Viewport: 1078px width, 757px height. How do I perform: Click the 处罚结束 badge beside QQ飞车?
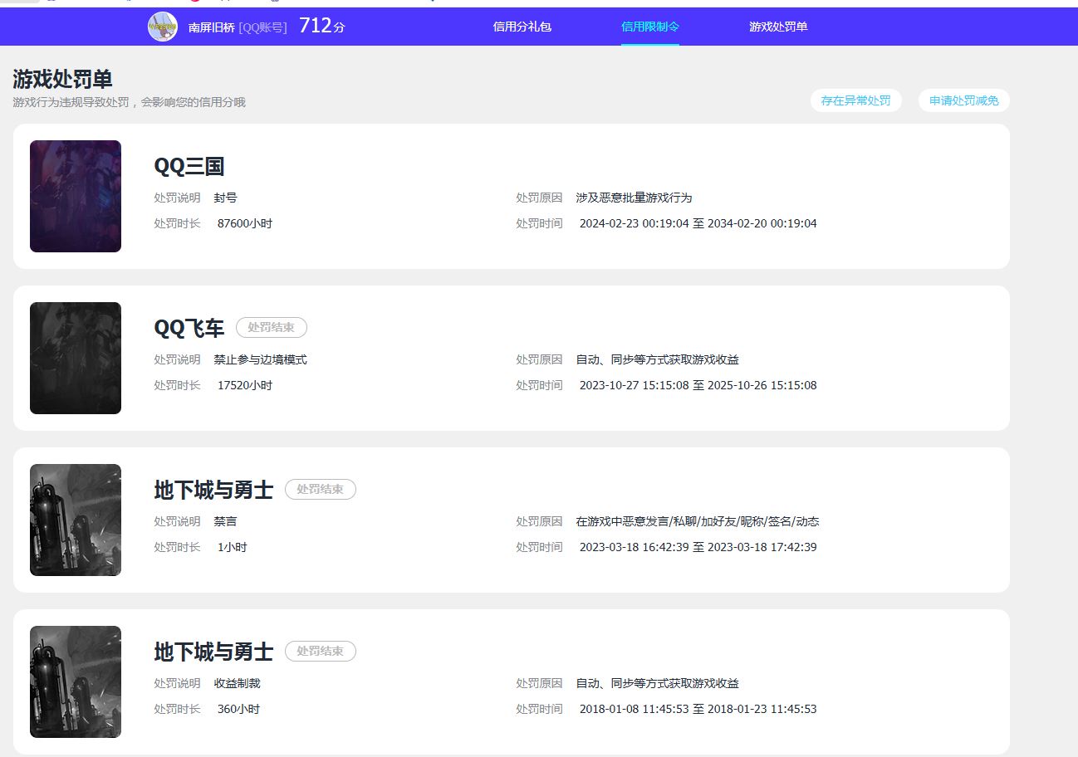[272, 328]
